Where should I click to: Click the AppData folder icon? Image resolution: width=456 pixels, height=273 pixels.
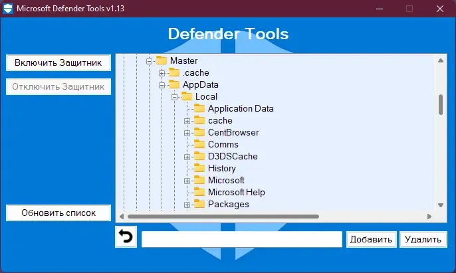coord(174,84)
